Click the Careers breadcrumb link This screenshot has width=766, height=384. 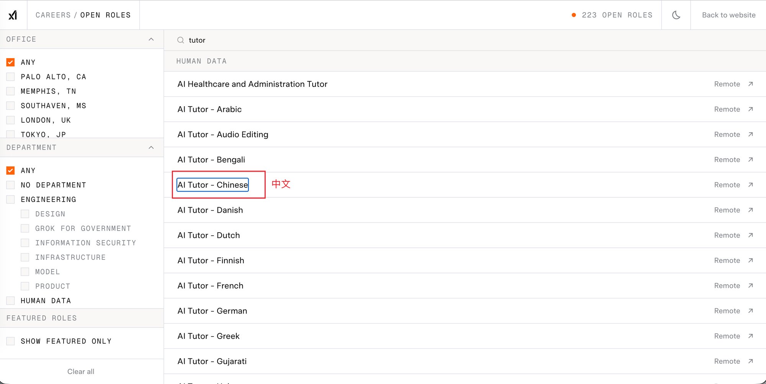click(53, 15)
